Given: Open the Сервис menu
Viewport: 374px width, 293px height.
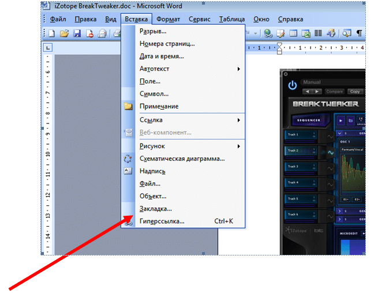Looking at the screenshot, I should 199,19.
